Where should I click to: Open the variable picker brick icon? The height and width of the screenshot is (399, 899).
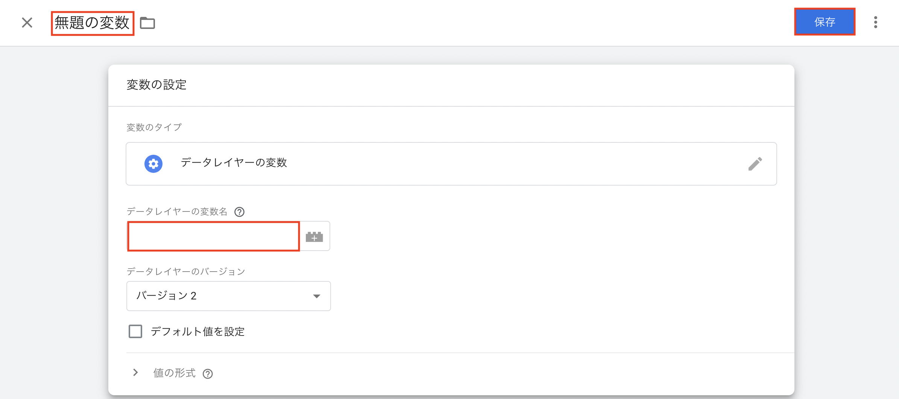coord(314,236)
